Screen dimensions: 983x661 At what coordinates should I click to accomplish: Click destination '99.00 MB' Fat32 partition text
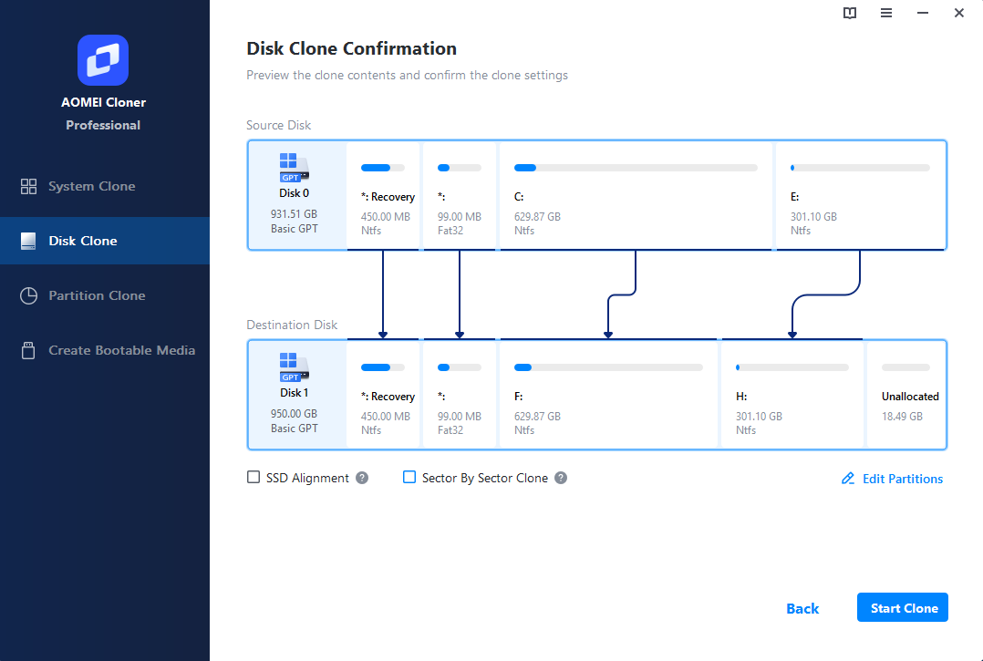pyautogui.click(x=460, y=417)
